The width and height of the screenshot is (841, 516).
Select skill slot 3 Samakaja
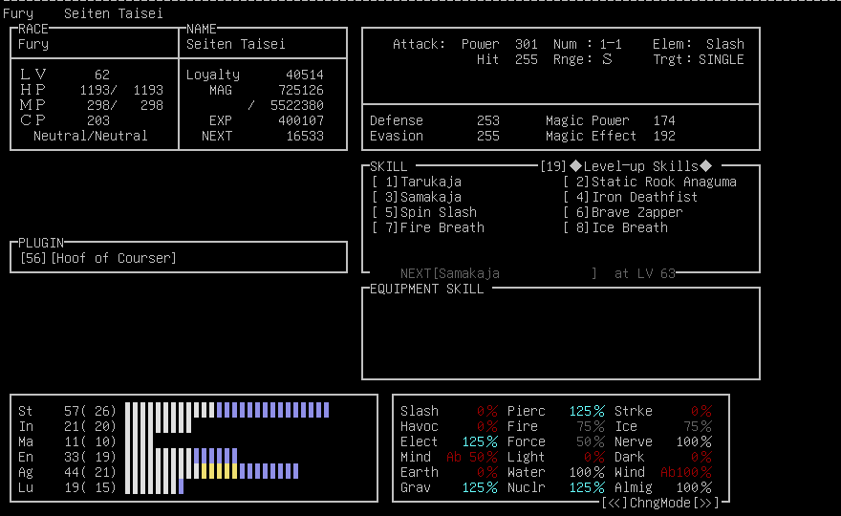click(417, 197)
